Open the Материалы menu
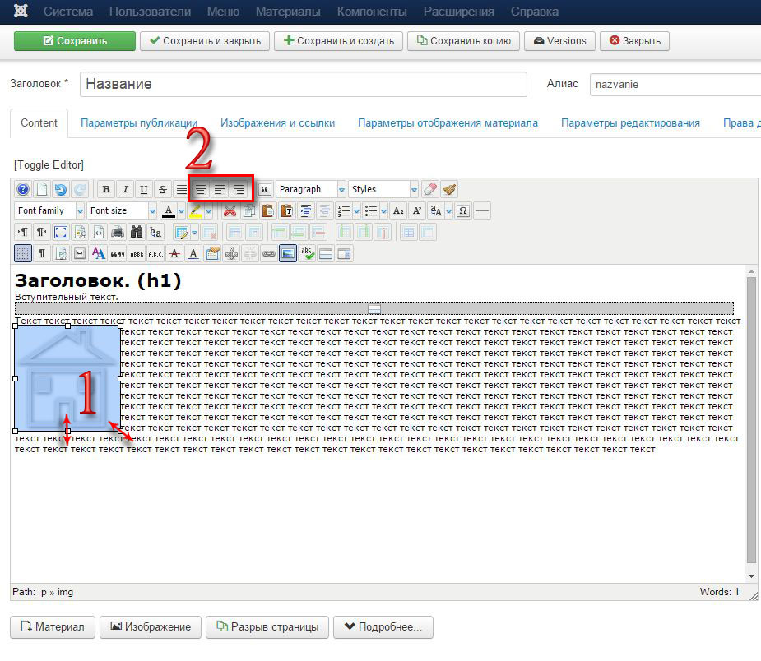Screen dimensions: 761x661 [x=288, y=12]
